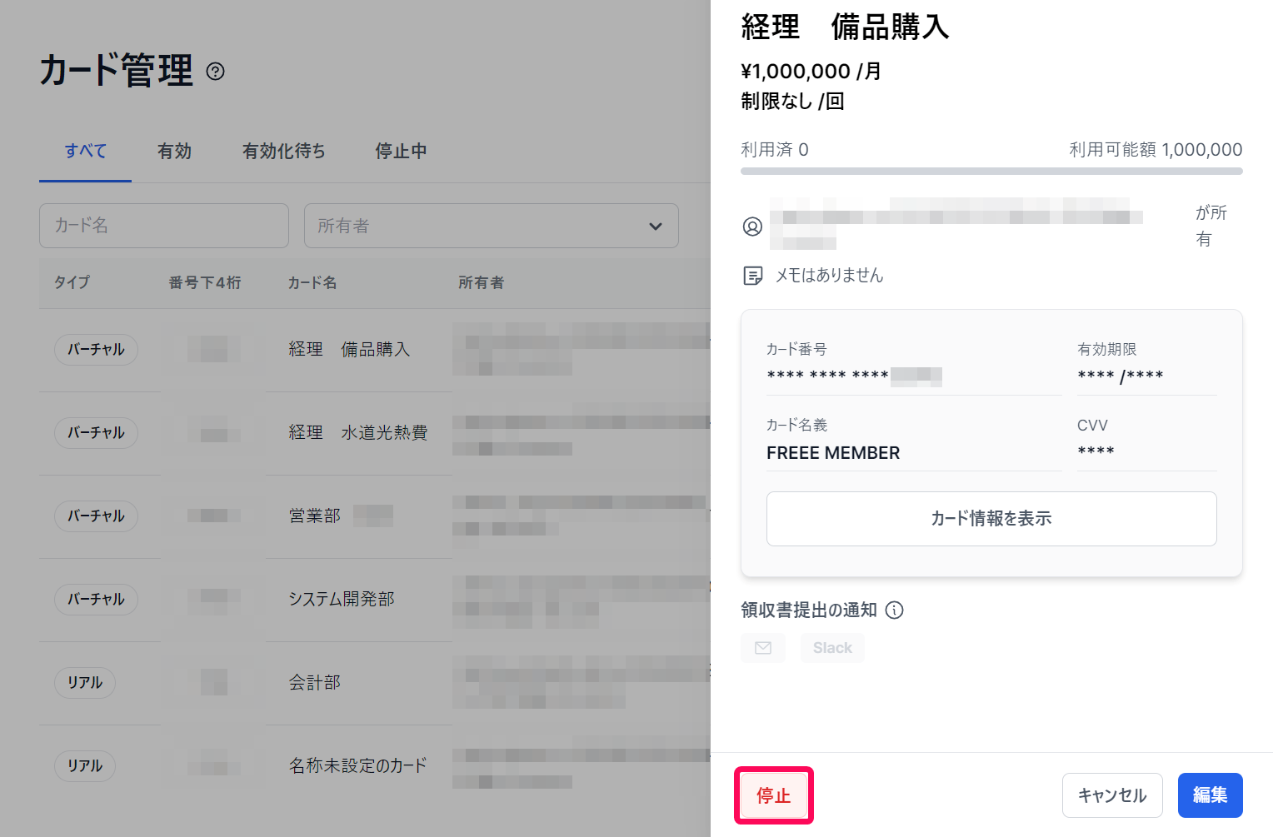Click the メモはありません text
Screen dimensions: 1273x837
pos(829,276)
